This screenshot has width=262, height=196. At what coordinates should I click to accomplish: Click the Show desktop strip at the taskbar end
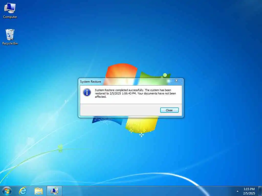tap(260, 191)
